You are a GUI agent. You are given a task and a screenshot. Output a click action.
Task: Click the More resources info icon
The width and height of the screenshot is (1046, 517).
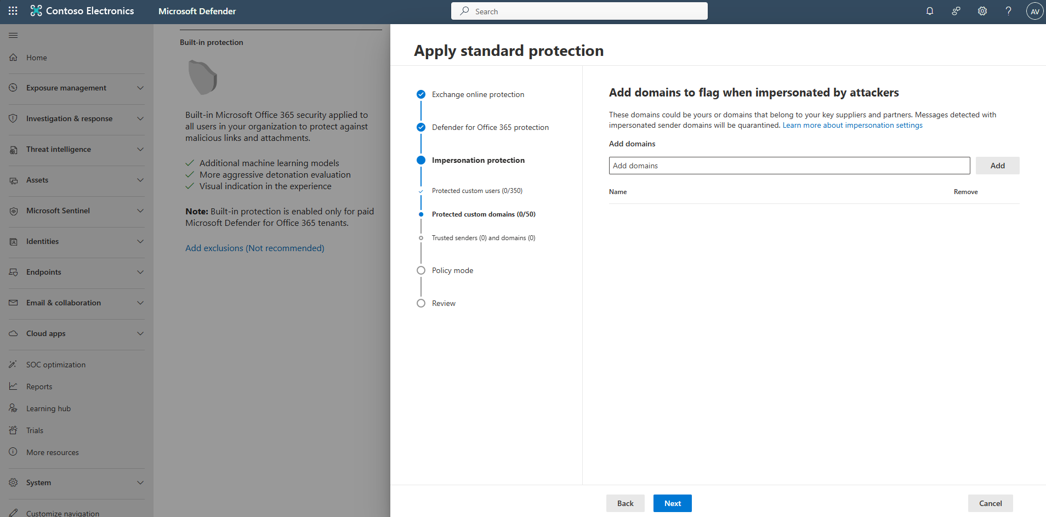click(x=14, y=452)
